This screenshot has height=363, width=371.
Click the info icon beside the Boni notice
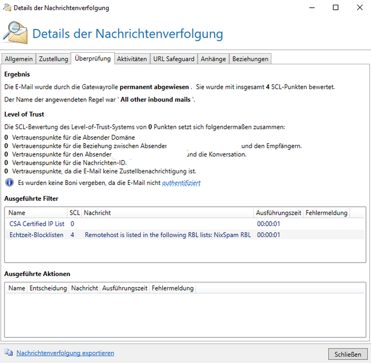(9, 183)
